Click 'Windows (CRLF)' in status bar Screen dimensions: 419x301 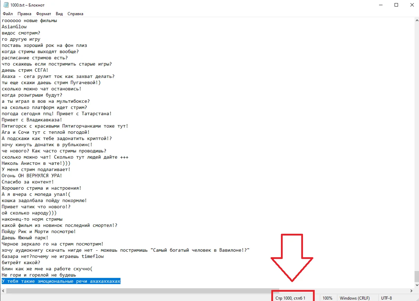tap(354, 298)
